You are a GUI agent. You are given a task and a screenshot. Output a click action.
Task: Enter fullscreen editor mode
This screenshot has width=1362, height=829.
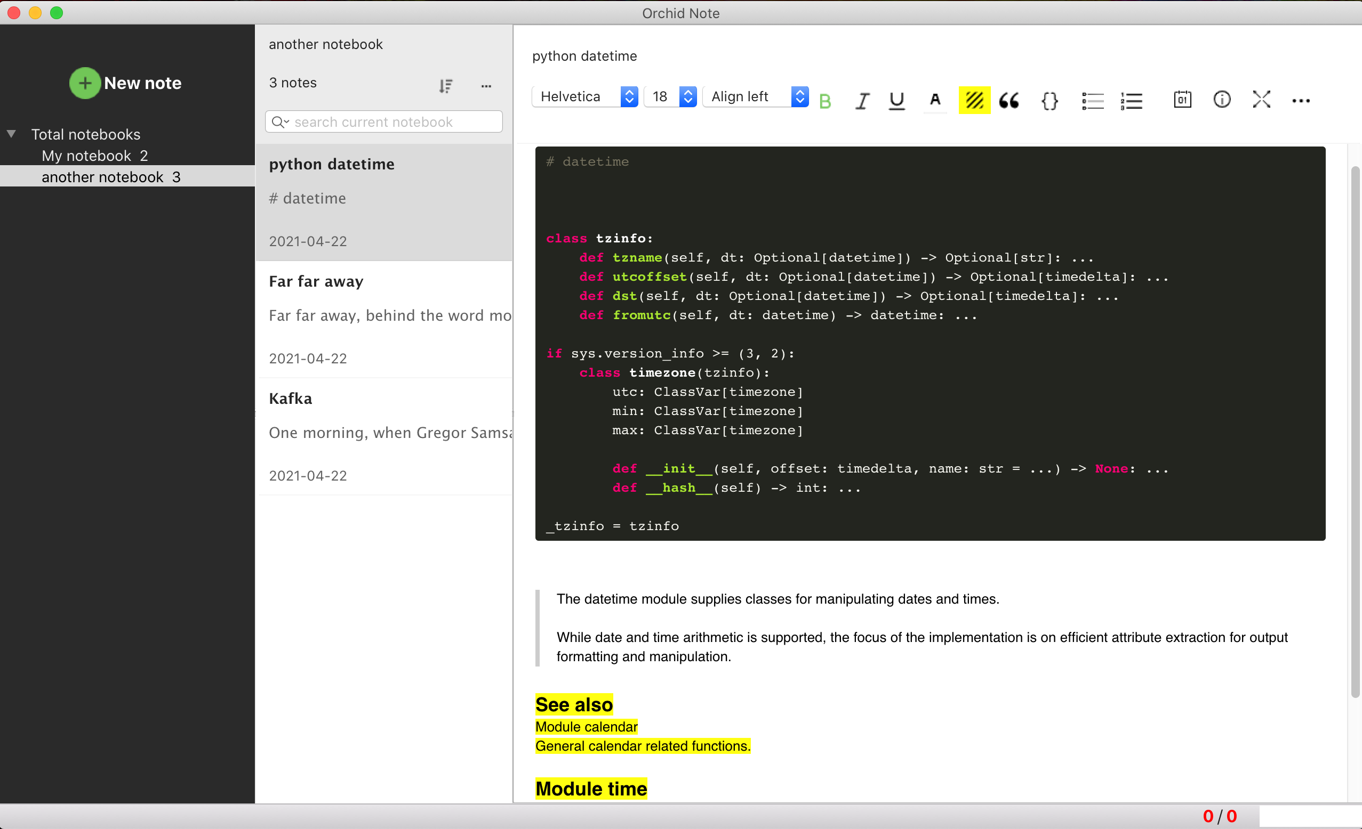point(1261,100)
